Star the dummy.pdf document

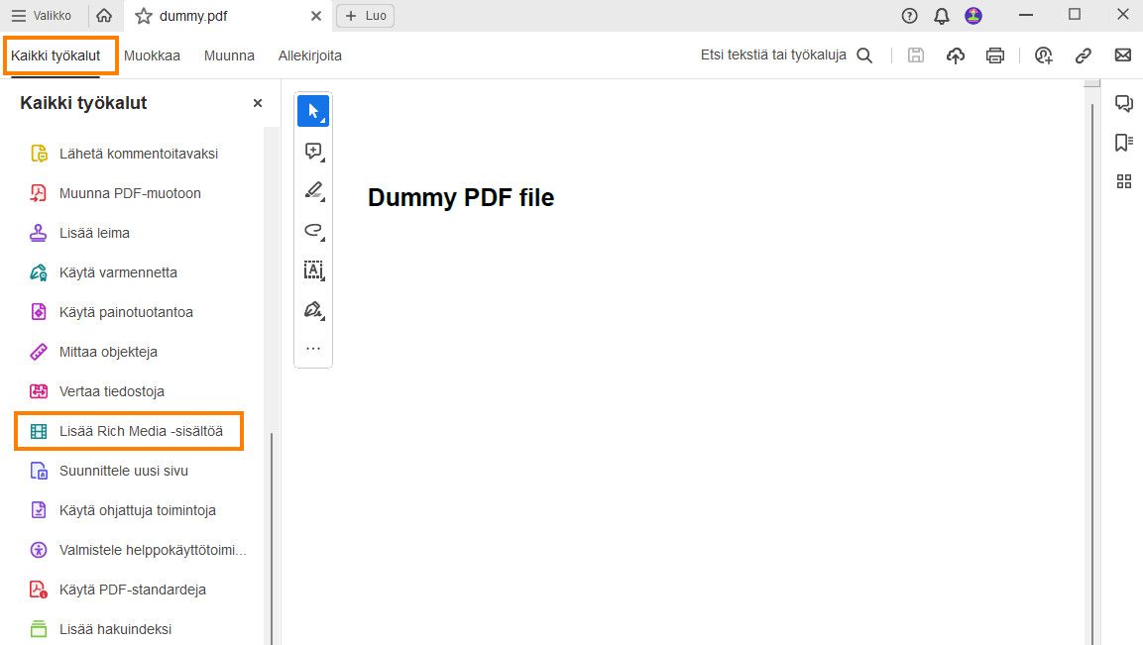point(144,15)
